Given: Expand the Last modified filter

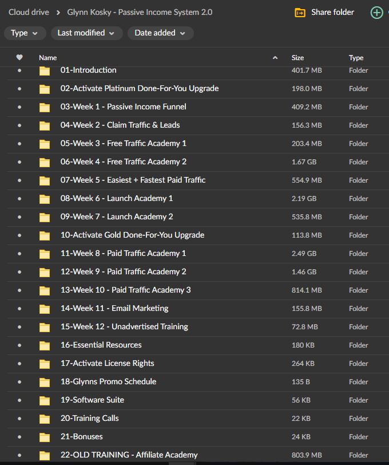Looking at the screenshot, I should [x=86, y=33].
